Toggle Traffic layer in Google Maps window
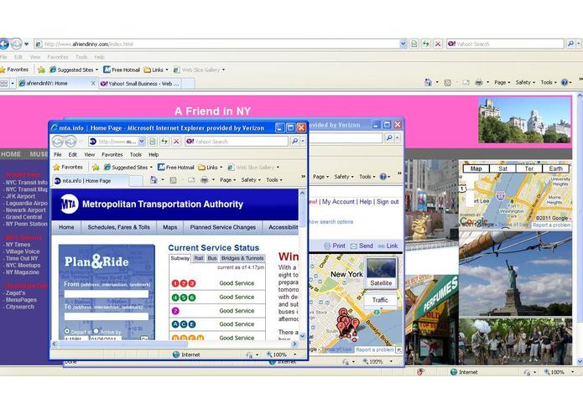 [380, 300]
